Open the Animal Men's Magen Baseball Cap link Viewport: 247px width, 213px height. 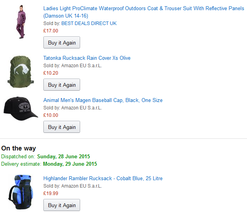(103, 100)
